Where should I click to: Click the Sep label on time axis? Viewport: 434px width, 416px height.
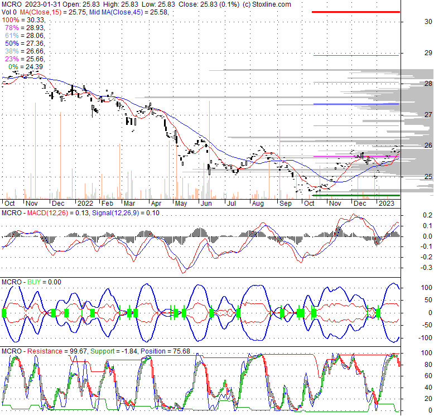point(286,204)
